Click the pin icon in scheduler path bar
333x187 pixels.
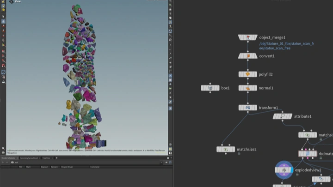tap(166, 163)
